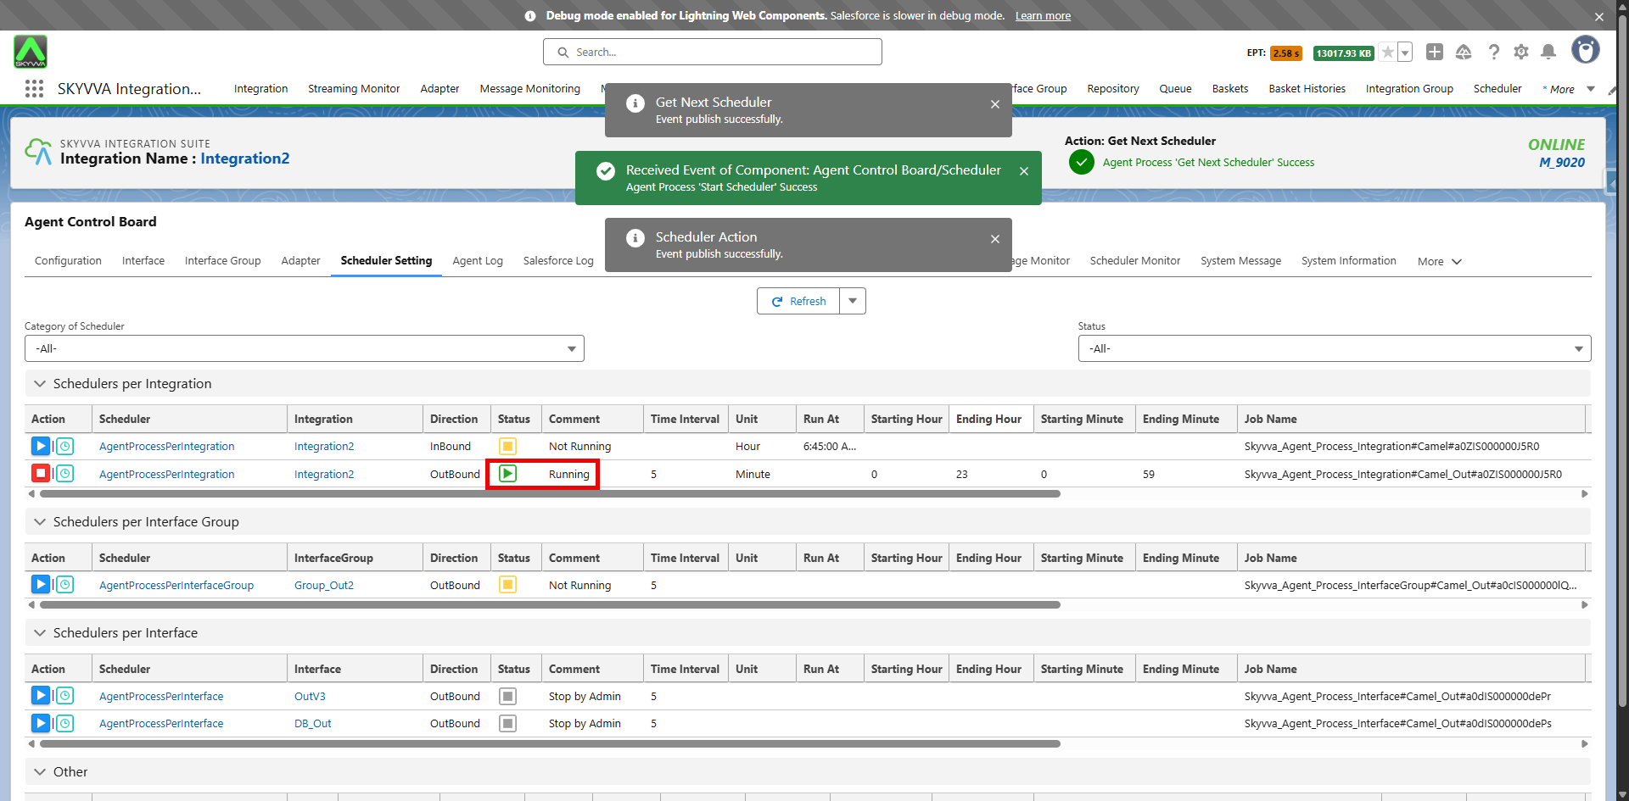Switch to the Agent Log tab
1629x801 pixels.
tap(478, 261)
